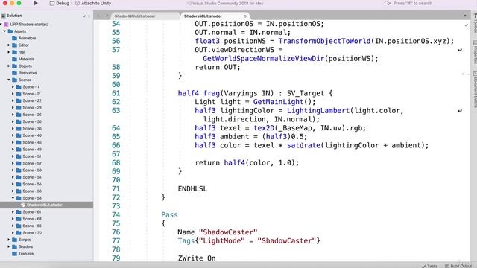
Task: Collapse the Scenes folder
Action: [x=9, y=80]
